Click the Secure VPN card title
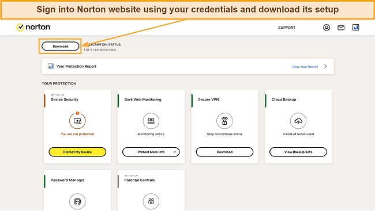The height and width of the screenshot is (211, 375). click(x=208, y=99)
